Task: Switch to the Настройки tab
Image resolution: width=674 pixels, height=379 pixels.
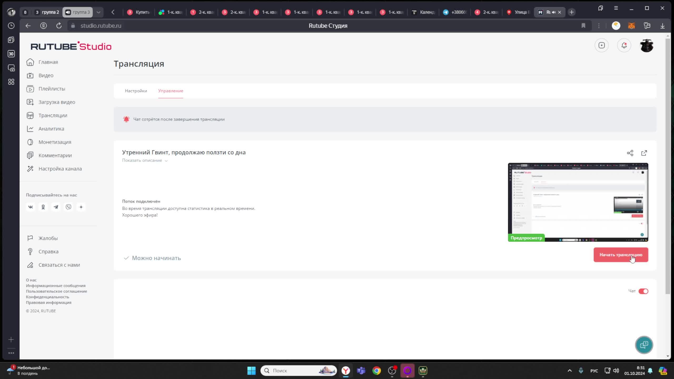Action: [136, 91]
